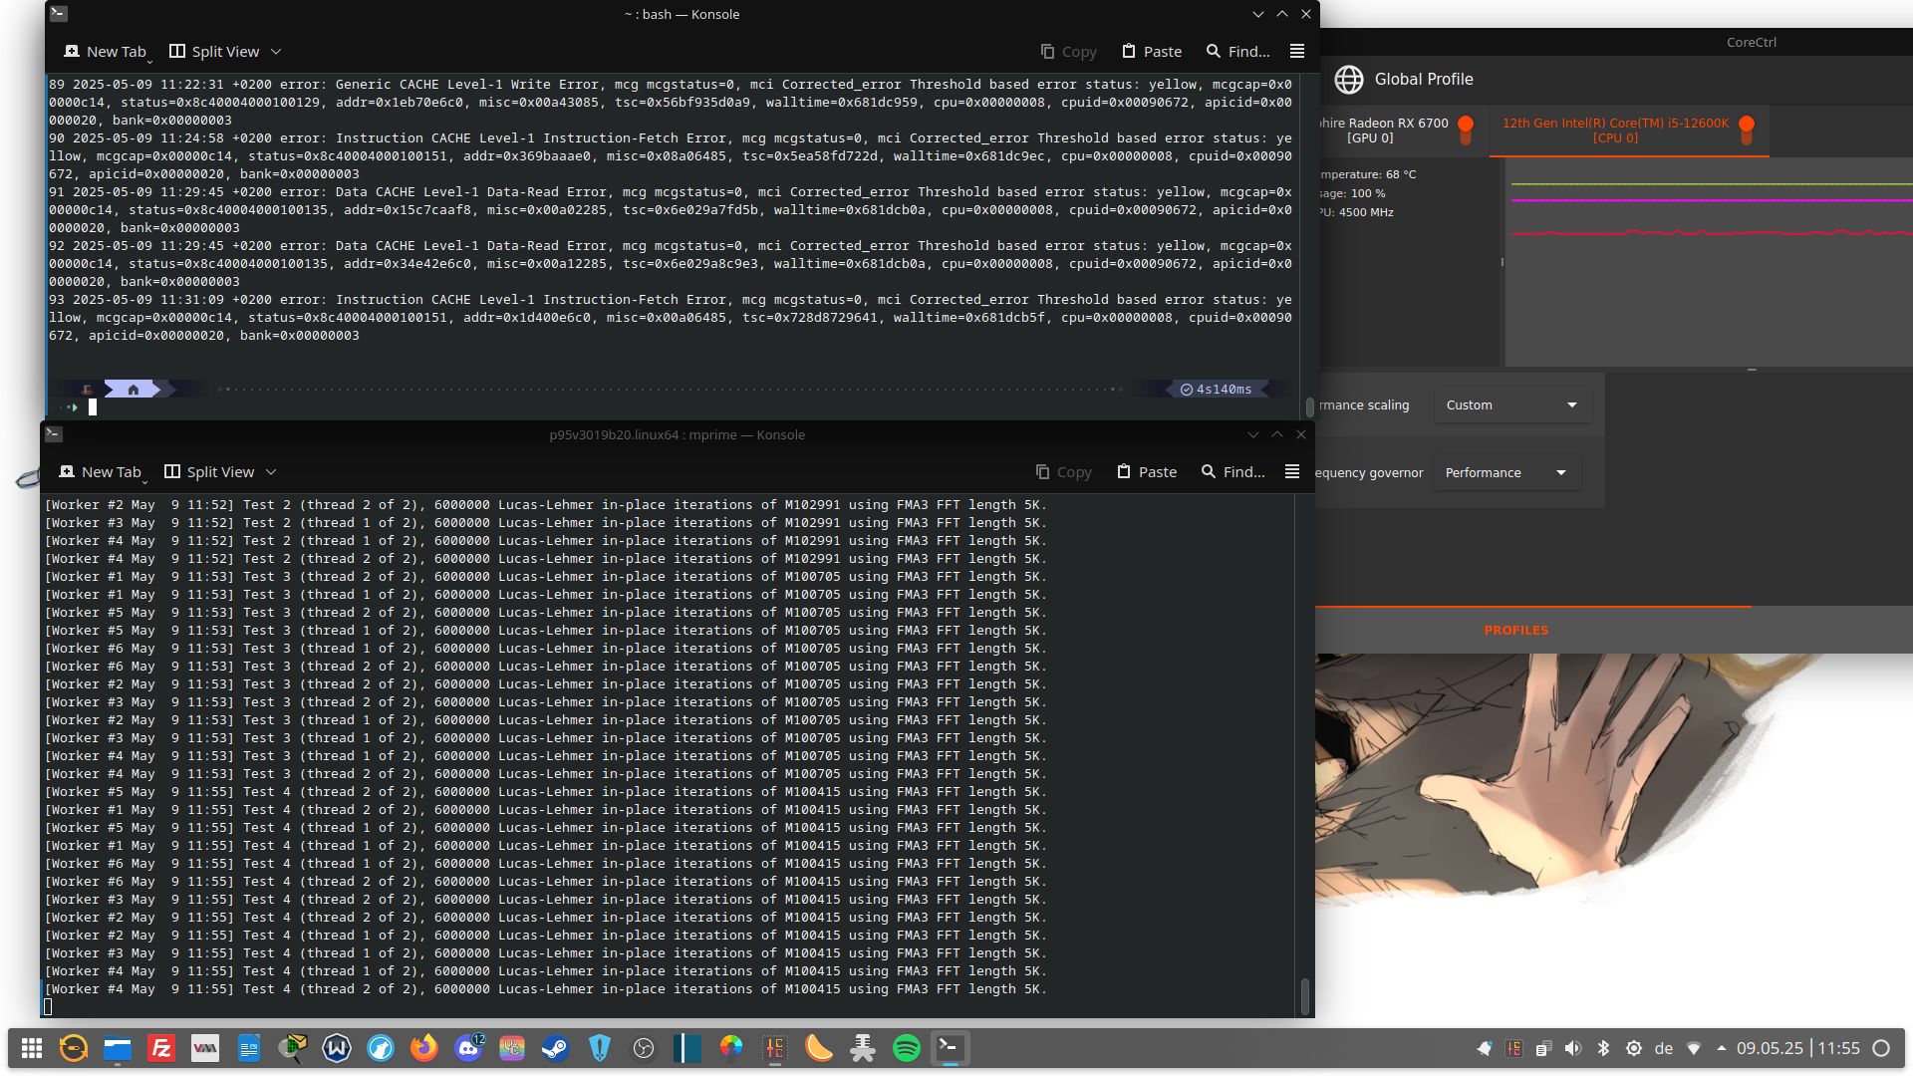Open the hamburger menu in the bash Konsole

point(1296,51)
